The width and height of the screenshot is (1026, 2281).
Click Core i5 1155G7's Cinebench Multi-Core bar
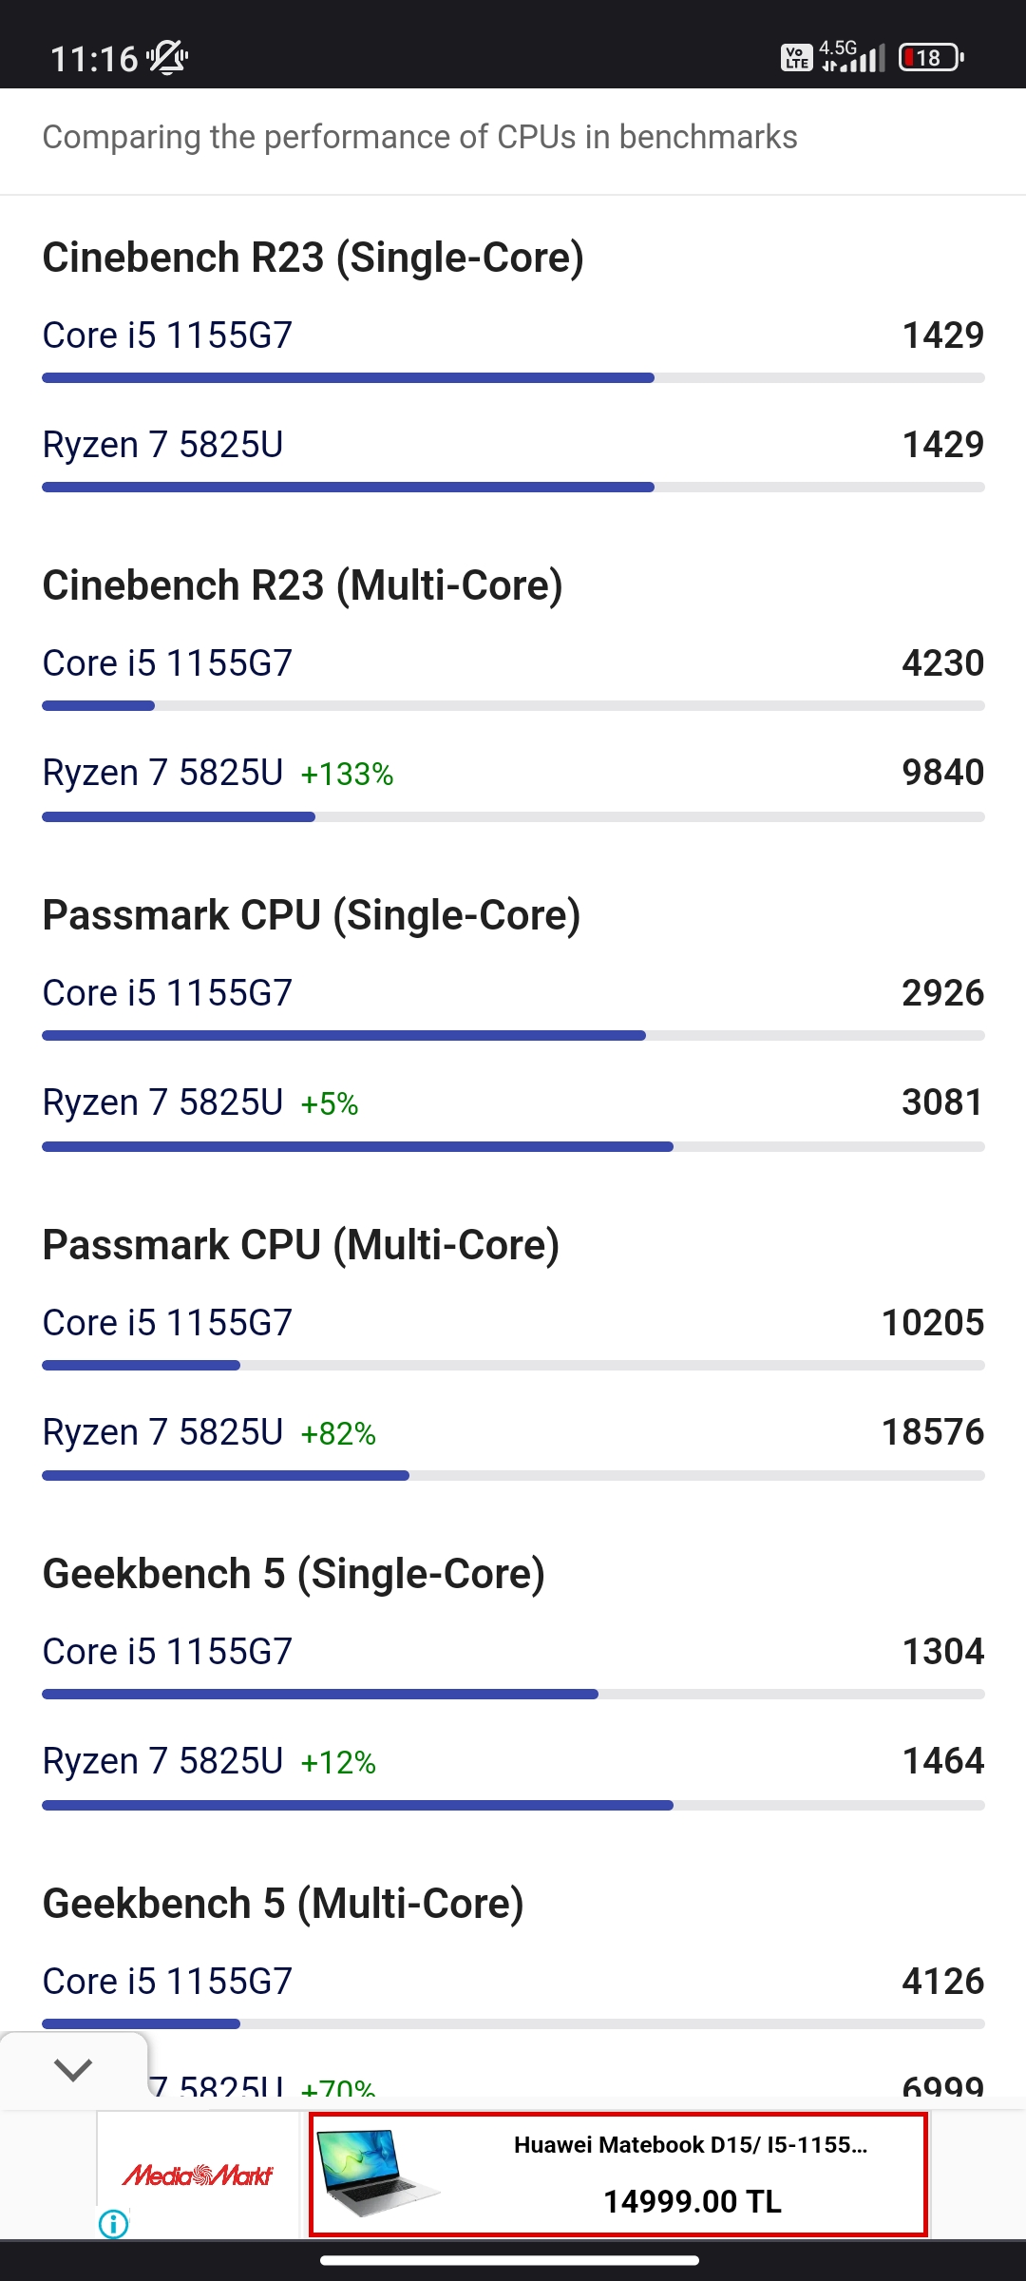[99, 706]
